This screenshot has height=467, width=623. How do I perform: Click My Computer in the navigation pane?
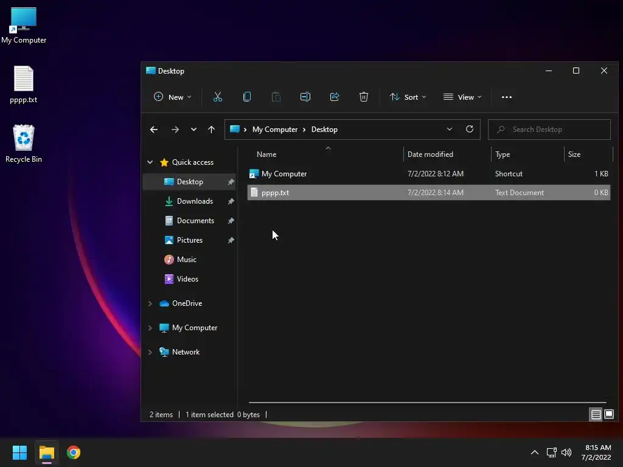point(194,328)
